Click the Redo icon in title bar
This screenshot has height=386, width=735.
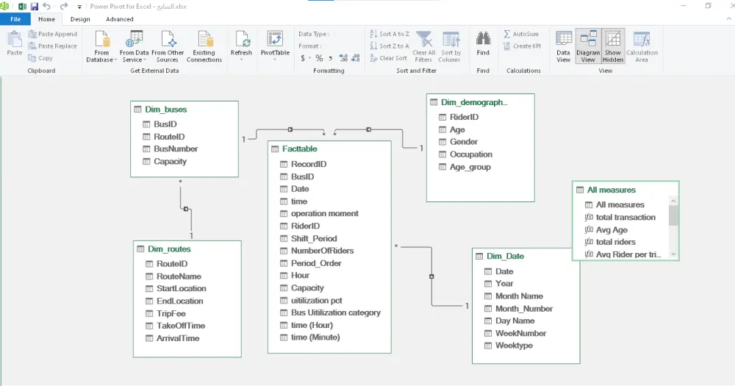coord(64,7)
